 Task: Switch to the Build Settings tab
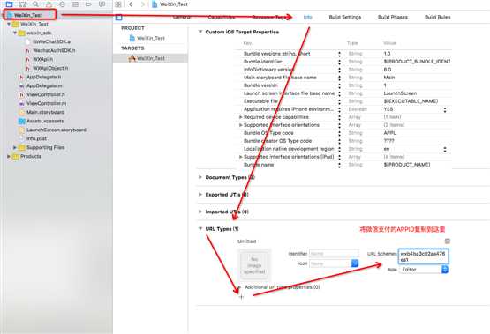(x=344, y=17)
